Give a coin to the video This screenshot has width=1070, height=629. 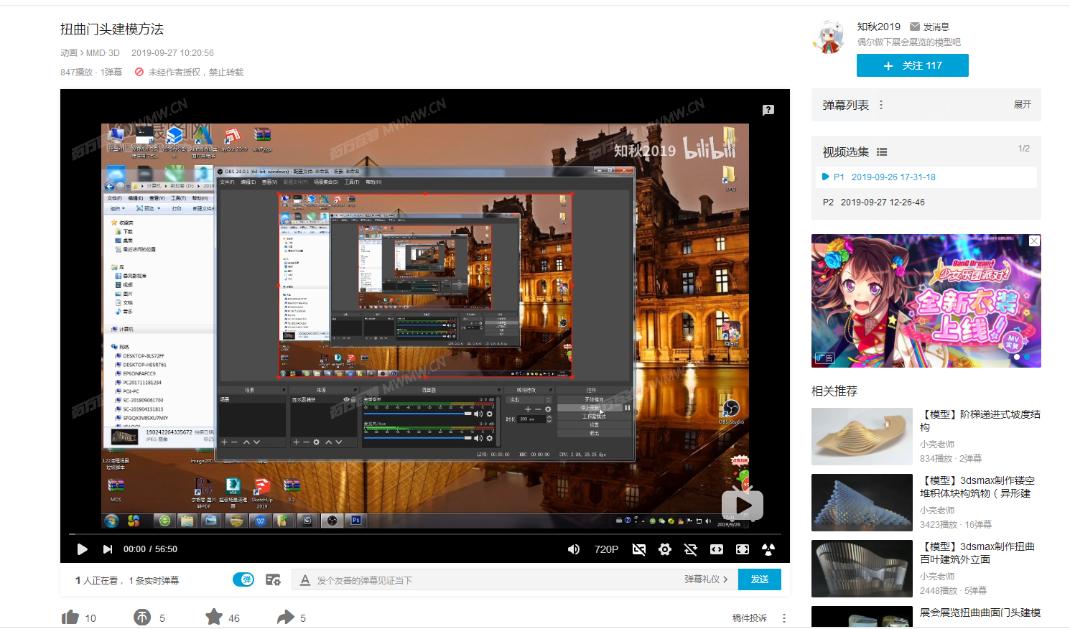pos(142,618)
